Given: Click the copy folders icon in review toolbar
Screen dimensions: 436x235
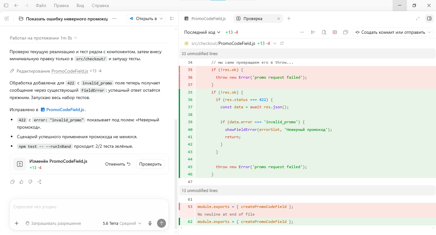Looking at the screenshot, I should click(345, 32).
